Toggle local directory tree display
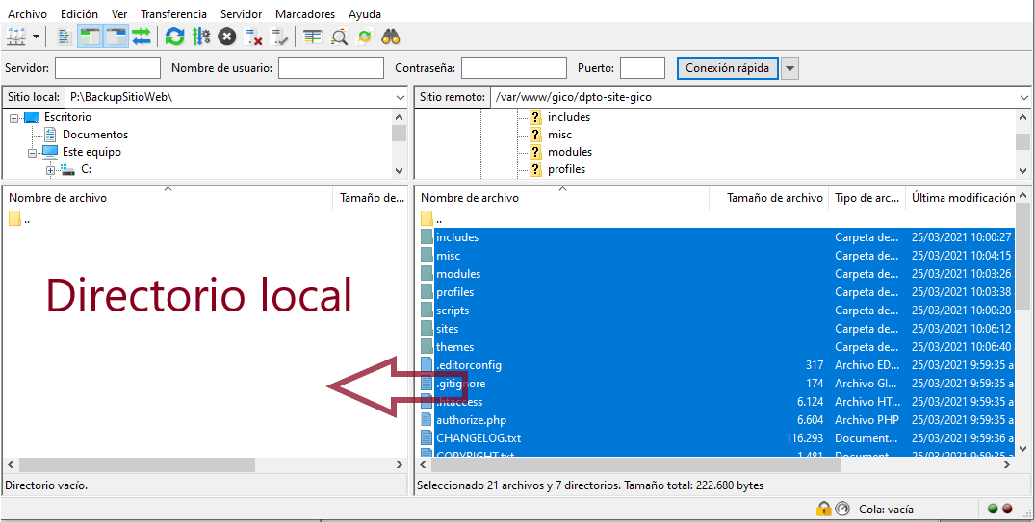This screenshot has height=522, width=1035. tap(90, 37)
